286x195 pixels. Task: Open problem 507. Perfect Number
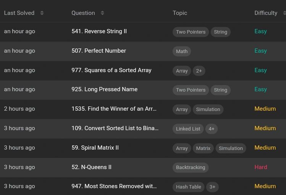(99, 51)
